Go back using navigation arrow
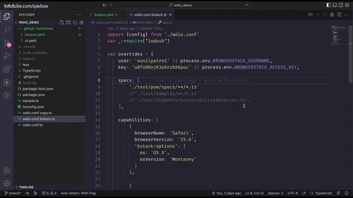 point(104,5)
